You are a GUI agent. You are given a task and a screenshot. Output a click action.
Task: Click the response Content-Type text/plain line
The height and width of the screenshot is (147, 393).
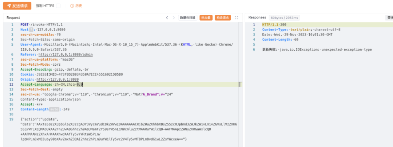tap(301, 29)
